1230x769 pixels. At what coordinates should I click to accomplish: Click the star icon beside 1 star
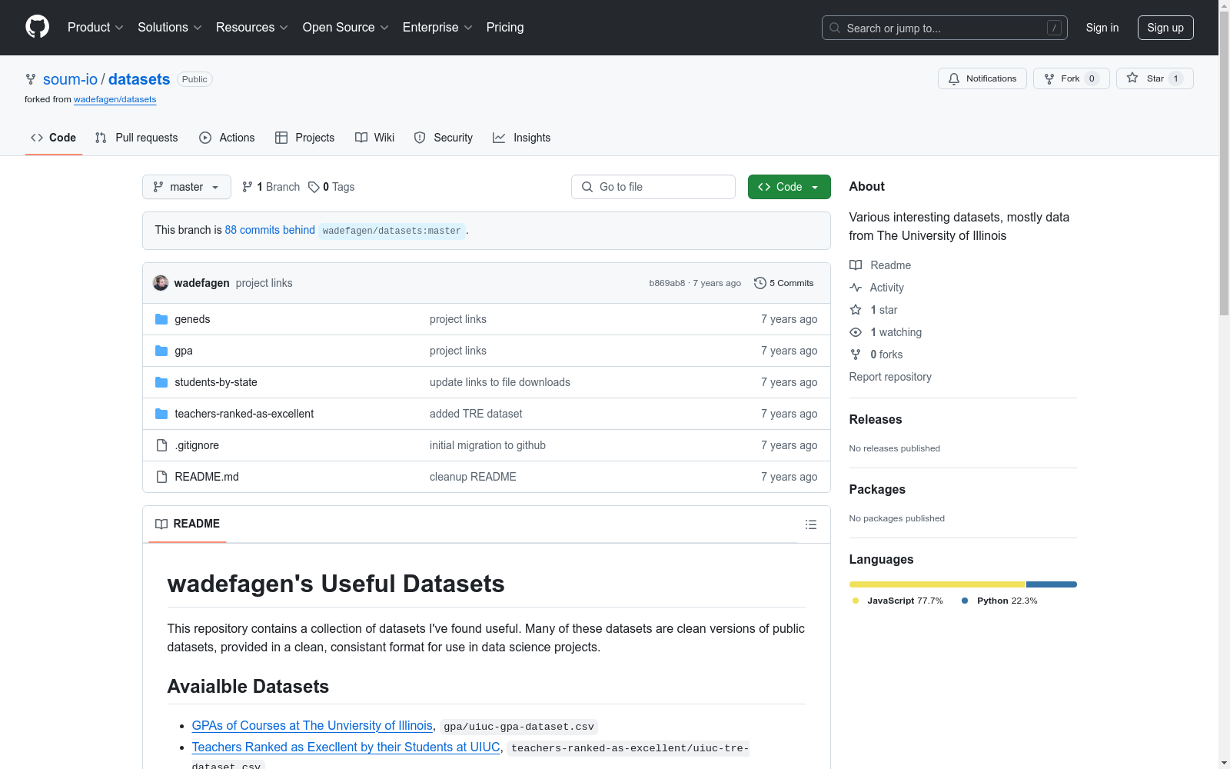856,310
